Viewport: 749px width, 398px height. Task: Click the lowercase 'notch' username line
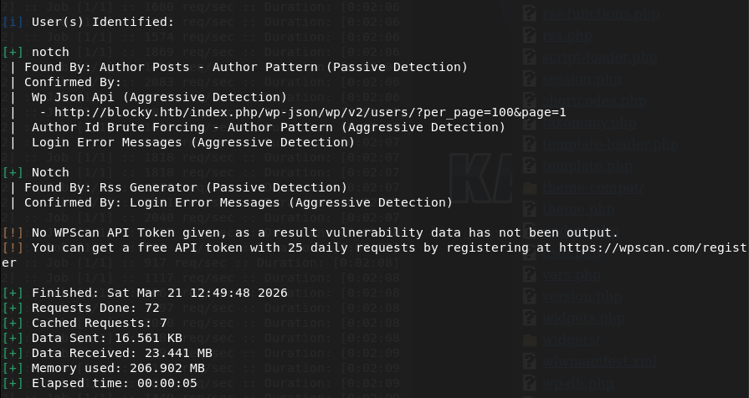pyautogui.click(x=49, y=52)
